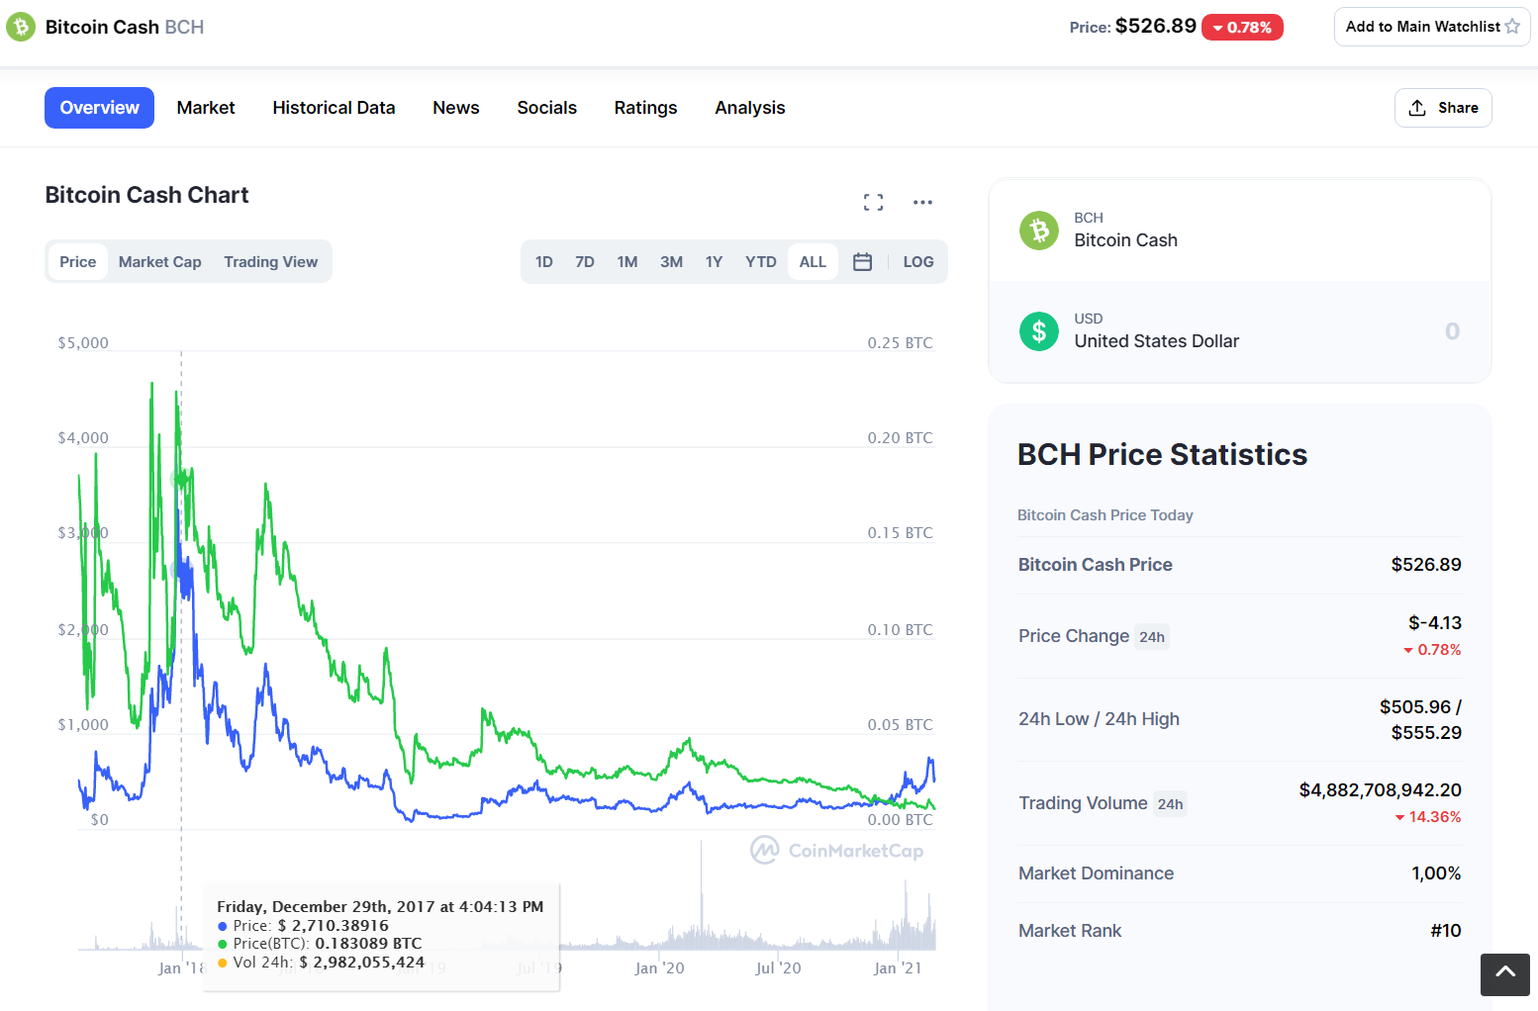Click the Bitcoin Cash Chart heading
The width and height of the screenshot is (1538, 1011).
147,195
